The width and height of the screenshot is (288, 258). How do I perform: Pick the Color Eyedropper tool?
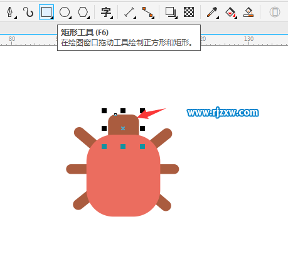(x=212, y=12)
